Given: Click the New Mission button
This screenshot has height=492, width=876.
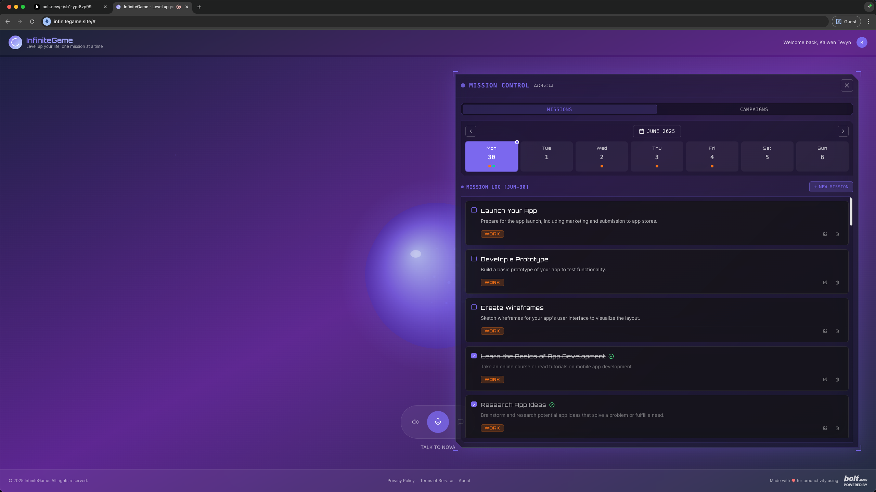Looking at the screenshot, I should (x=831, y=187).
